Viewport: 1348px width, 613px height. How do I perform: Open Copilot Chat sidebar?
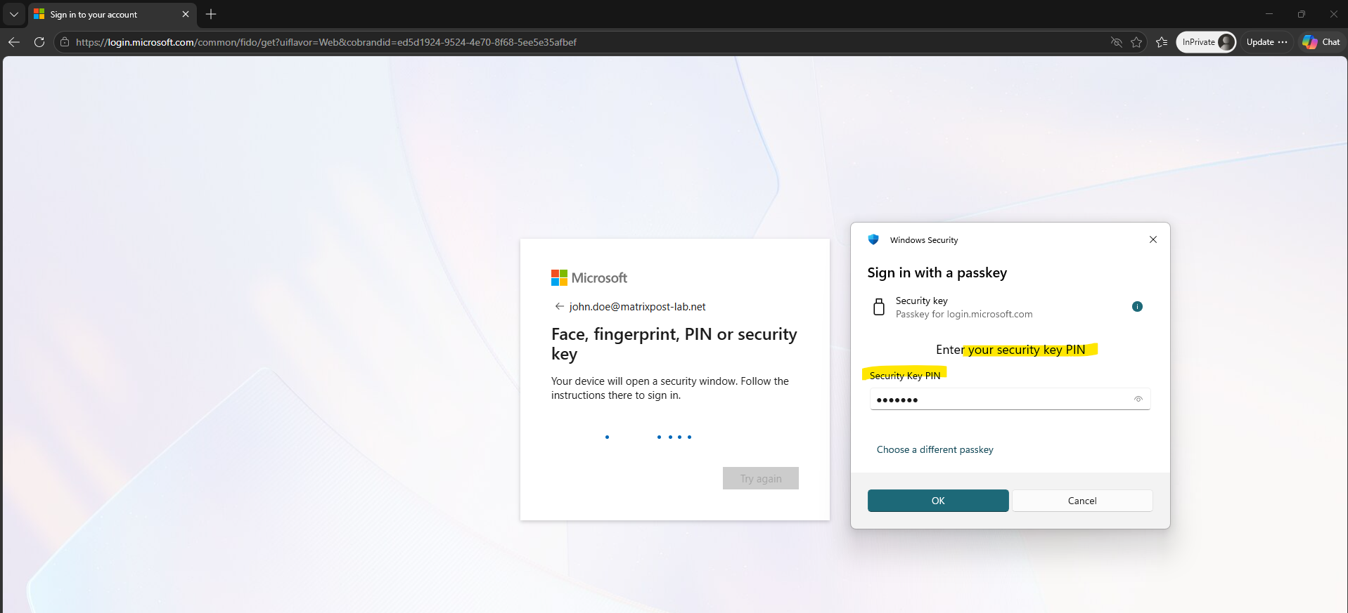[1321, 42]
